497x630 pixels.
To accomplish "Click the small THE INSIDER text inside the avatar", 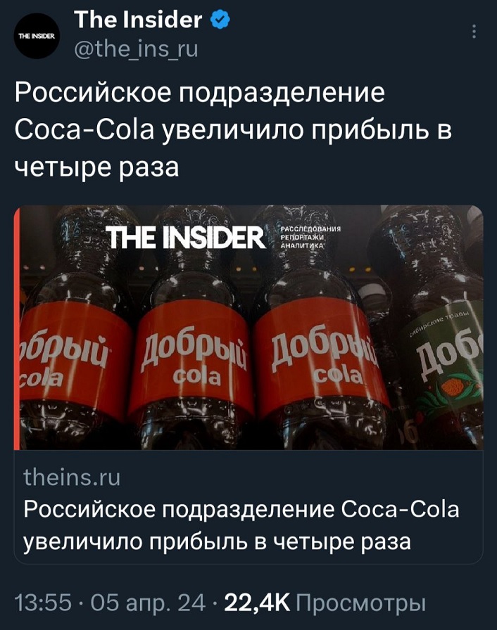I will point(37,36).
